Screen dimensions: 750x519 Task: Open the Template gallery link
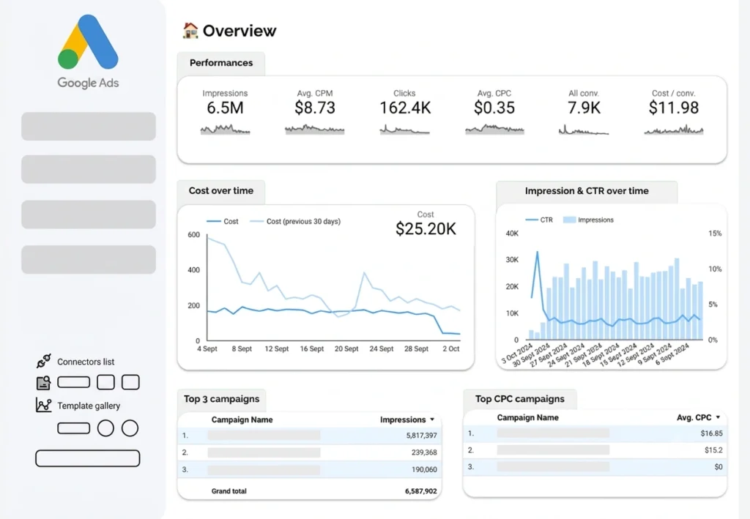point(89,406)
